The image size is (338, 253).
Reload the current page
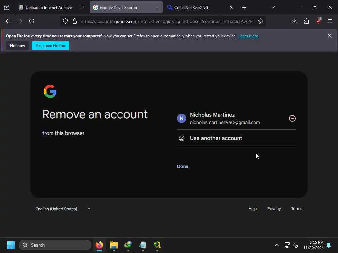(x=32, y=21)
